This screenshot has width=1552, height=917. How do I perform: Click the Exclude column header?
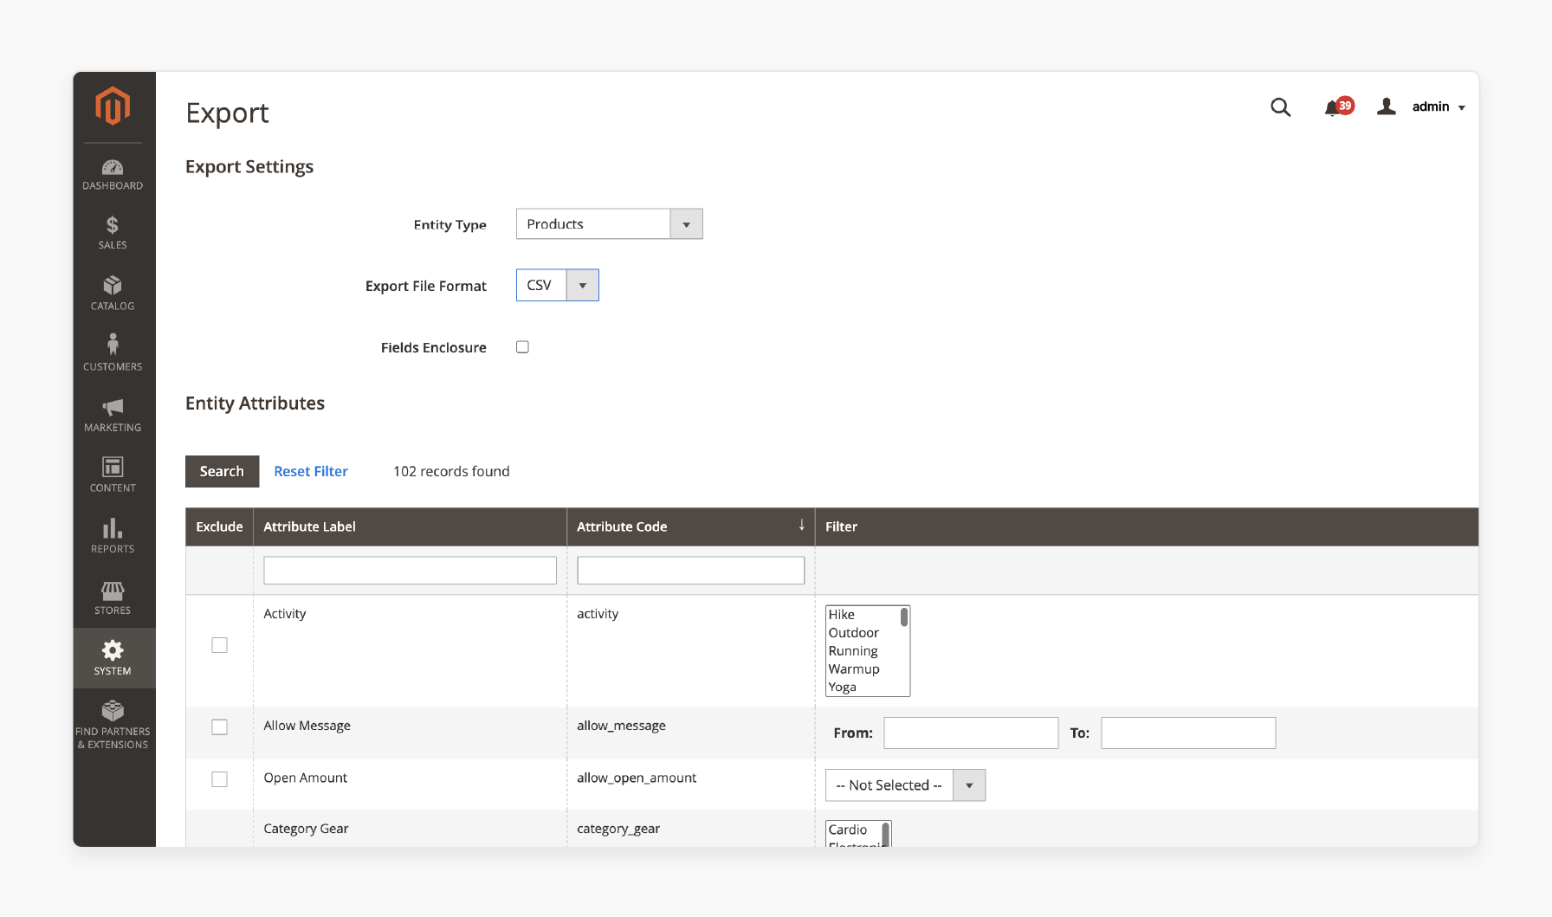coord(219,526)
